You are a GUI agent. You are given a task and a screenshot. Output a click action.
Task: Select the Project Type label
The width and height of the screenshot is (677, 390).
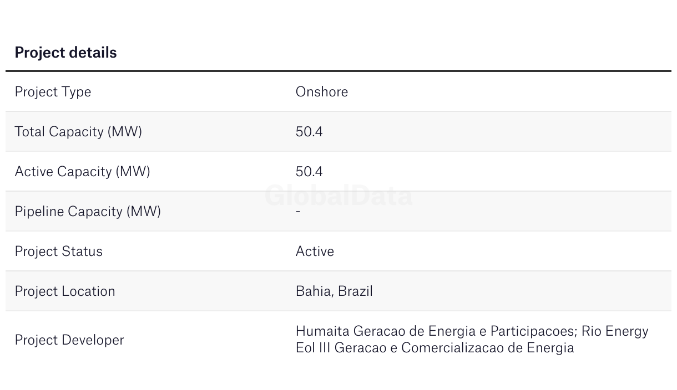tap(53, 92)
